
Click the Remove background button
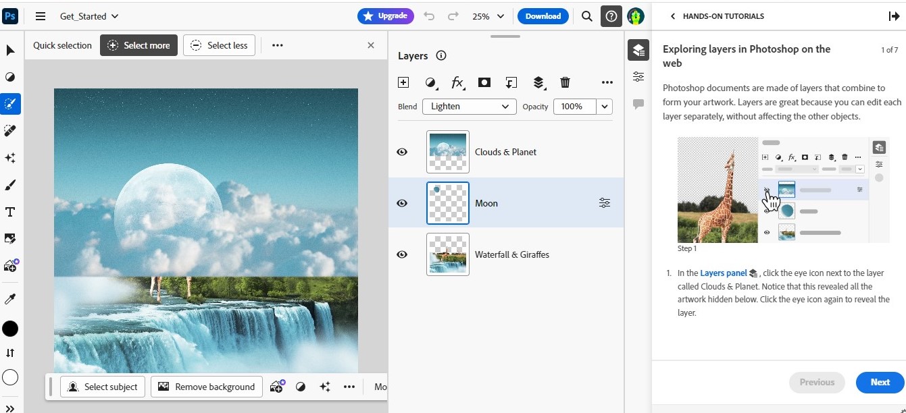(x=206, y=387)
